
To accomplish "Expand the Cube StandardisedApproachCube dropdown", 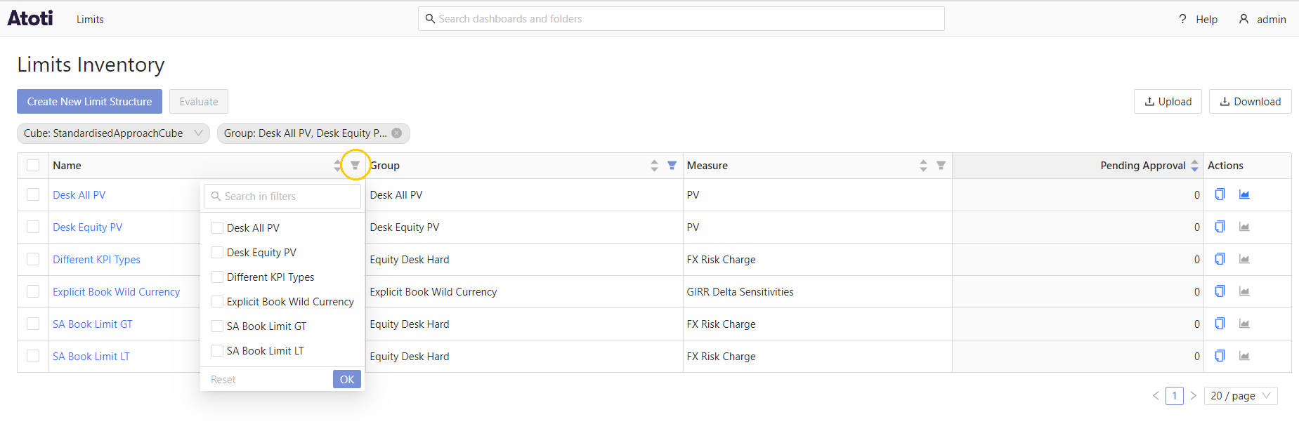I will click(x=113, y=133).
